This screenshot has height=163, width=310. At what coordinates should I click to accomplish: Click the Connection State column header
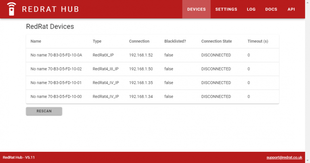pyautogui.click(x=216, y=41)
